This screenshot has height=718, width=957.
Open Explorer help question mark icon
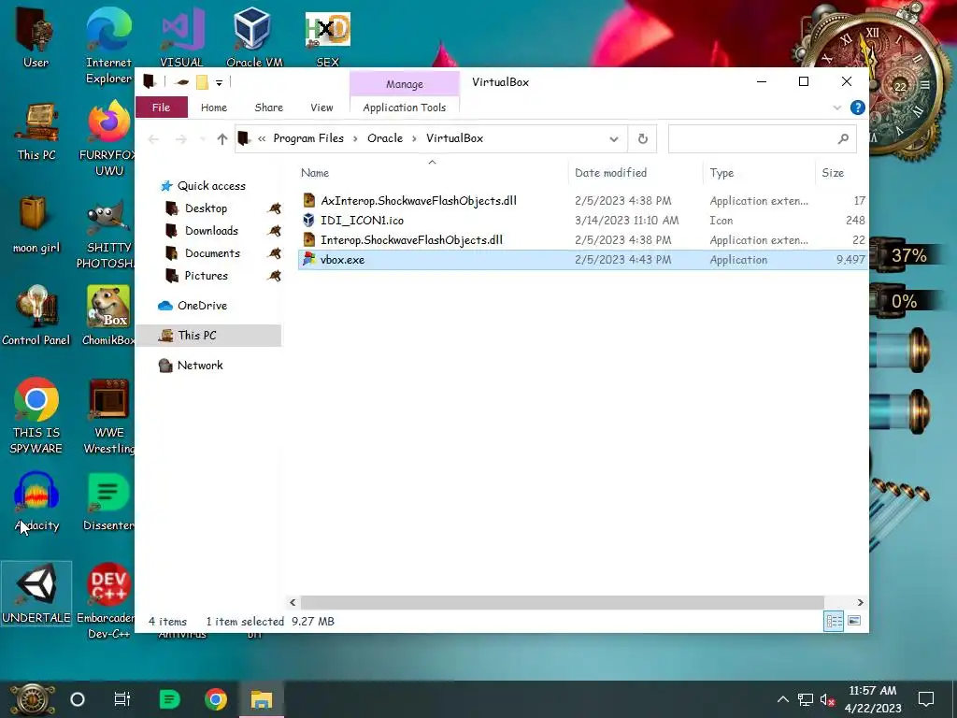[x=858, y=108]
